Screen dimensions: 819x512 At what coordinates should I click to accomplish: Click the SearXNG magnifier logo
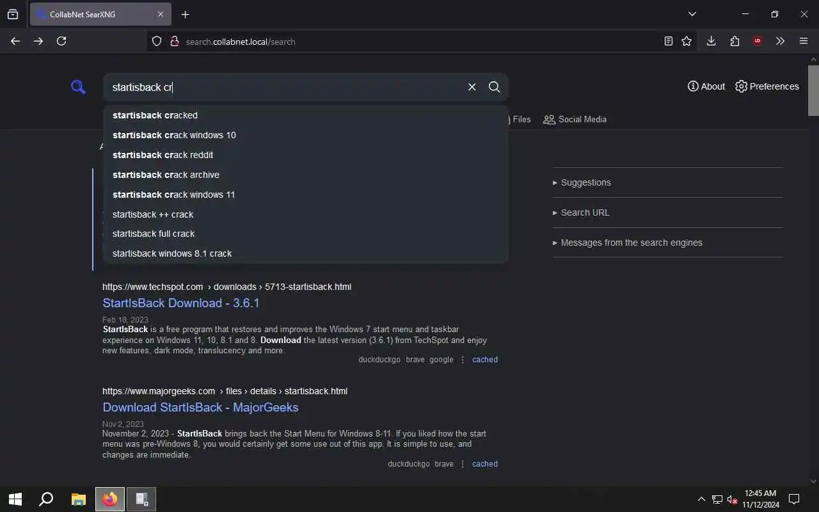pos(78,87)
